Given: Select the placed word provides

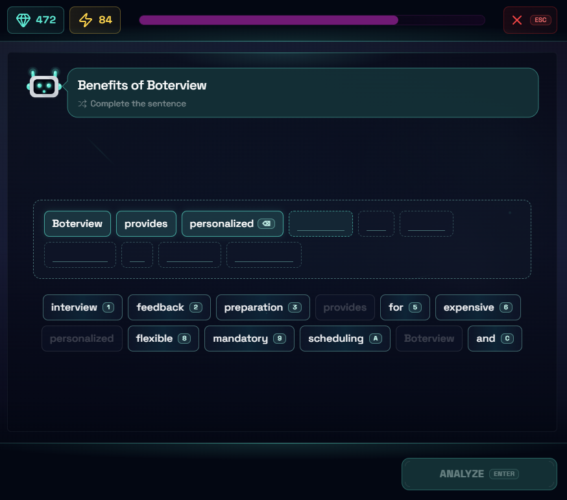Looking at the screenshot, I should (x=146, y=224).
